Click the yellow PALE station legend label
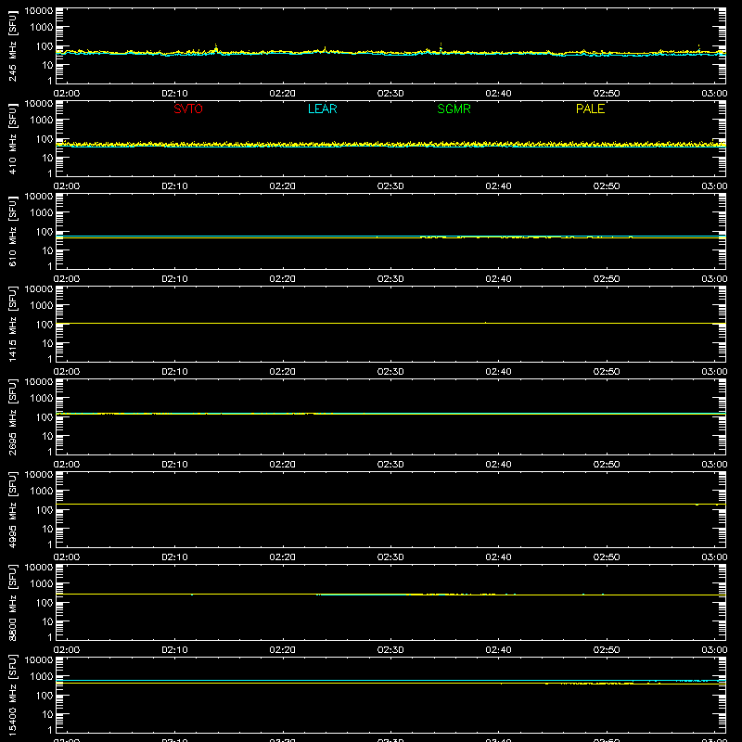 point(590,109)
